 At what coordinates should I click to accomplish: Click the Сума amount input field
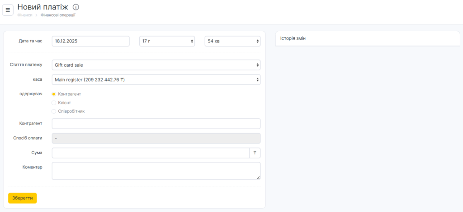(150, 153)
